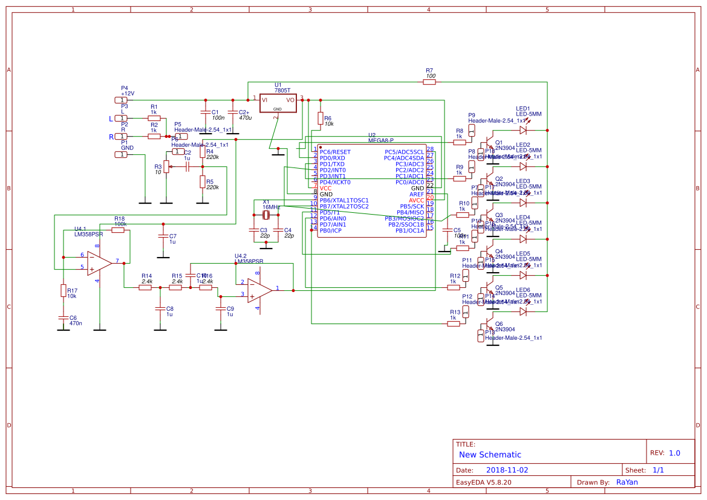Select resistor R14 2.4k

tap(145, 287)
